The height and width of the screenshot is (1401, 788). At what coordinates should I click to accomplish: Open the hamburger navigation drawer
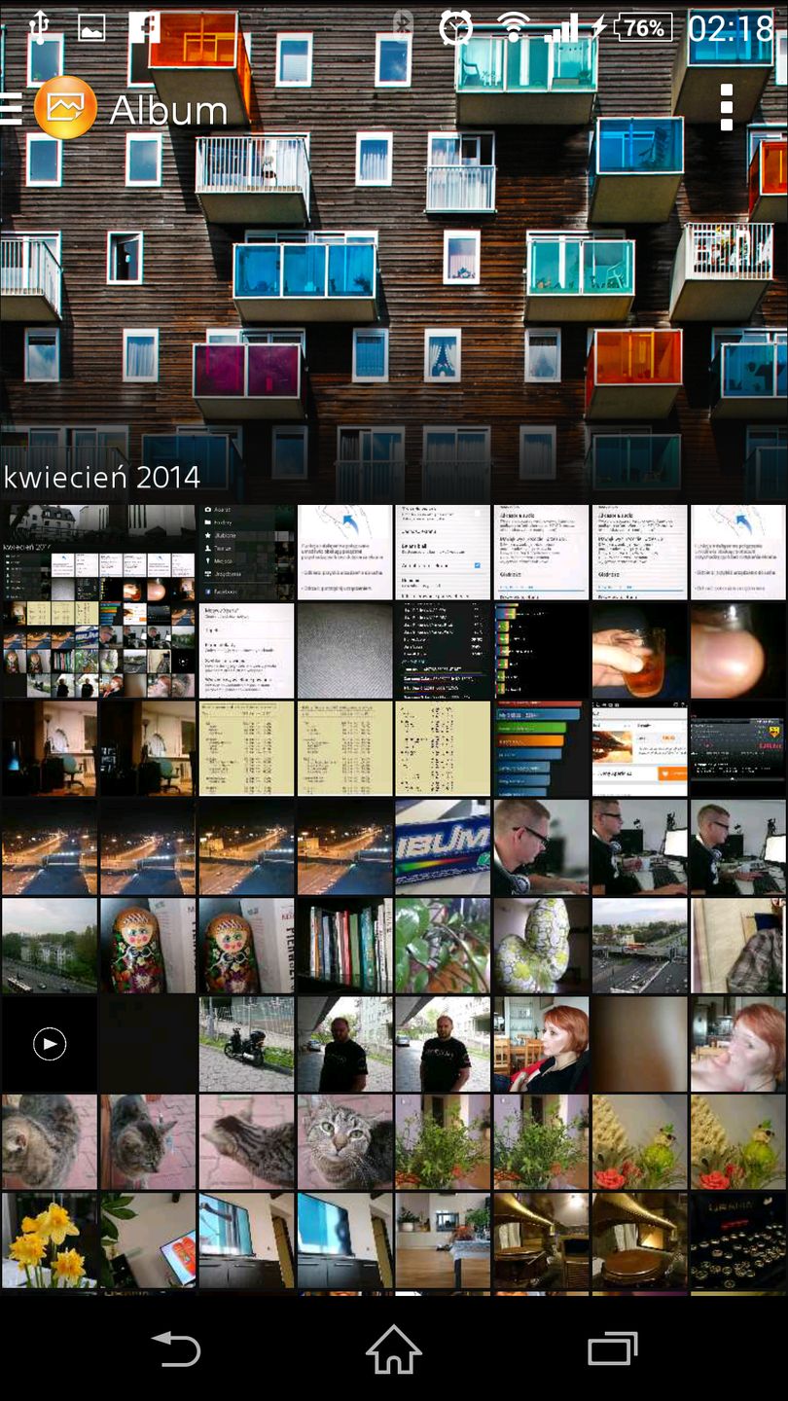click(11, 109)
